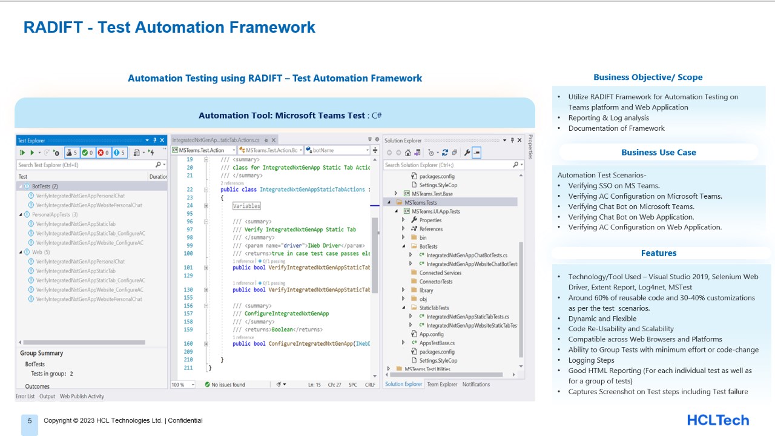The height and width of the screenshot is (436, 775).
Task: Expand the References node
Action: click(403, 229)
